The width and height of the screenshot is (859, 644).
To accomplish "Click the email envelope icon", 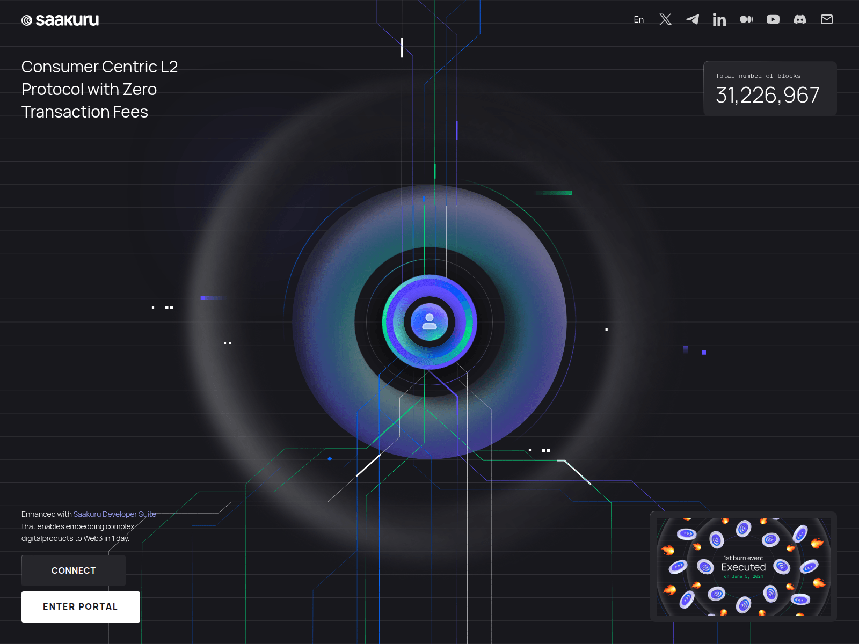I will (827, 19).
